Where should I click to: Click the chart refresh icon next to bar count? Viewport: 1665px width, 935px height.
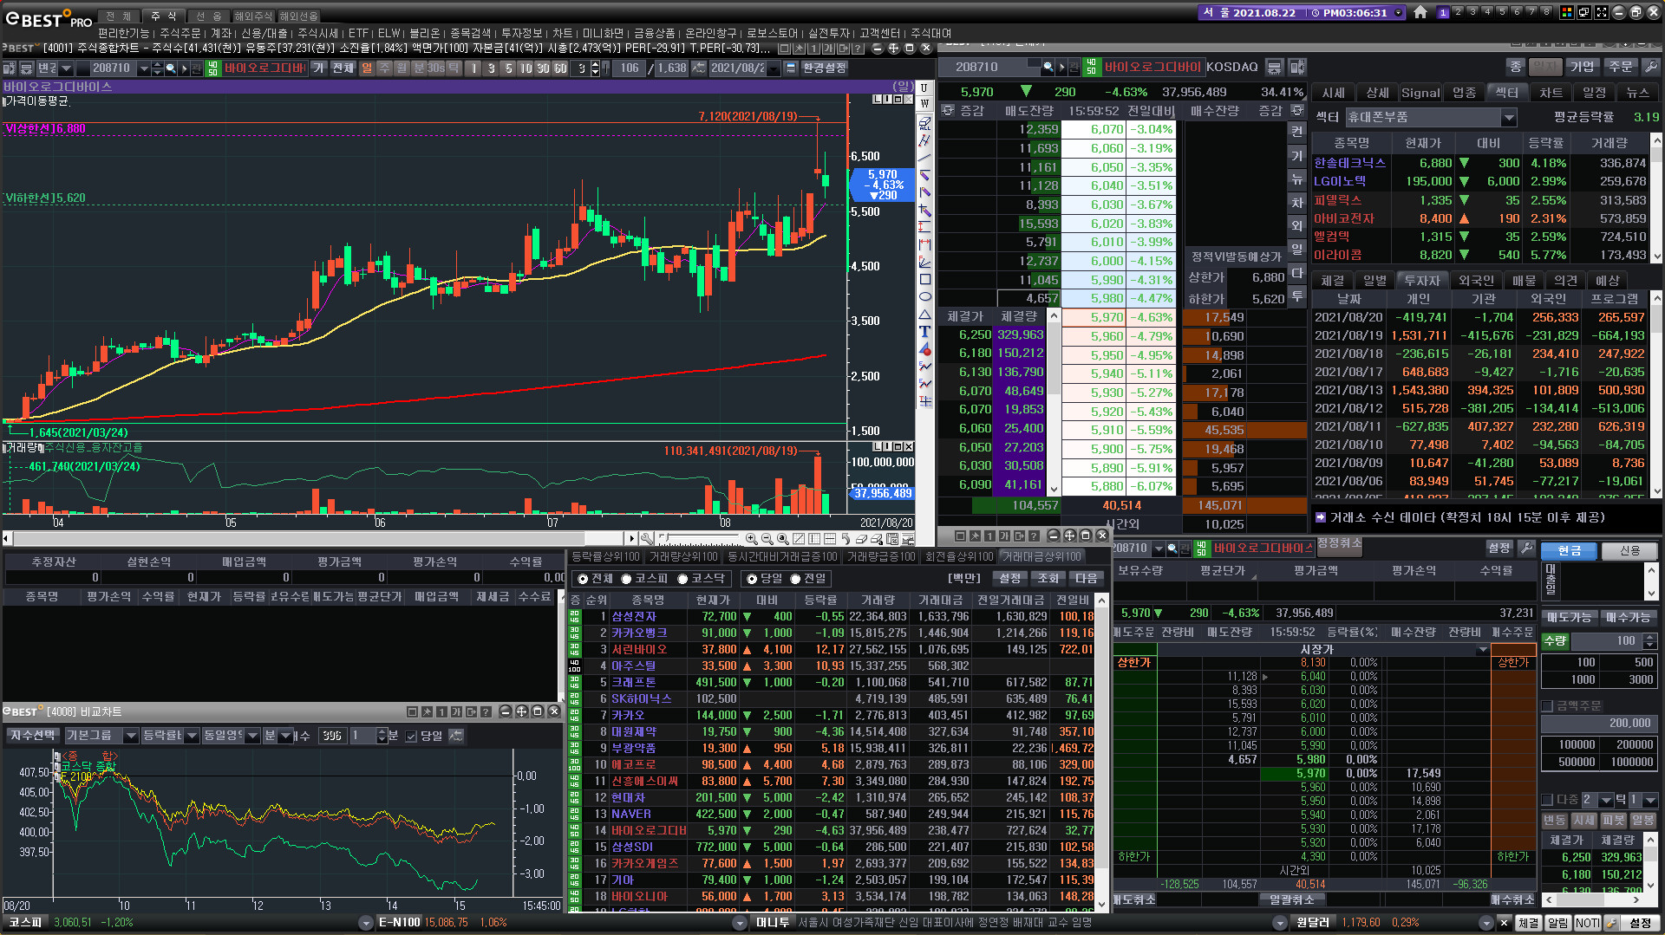pyautogui.click(x=699, y=68)
